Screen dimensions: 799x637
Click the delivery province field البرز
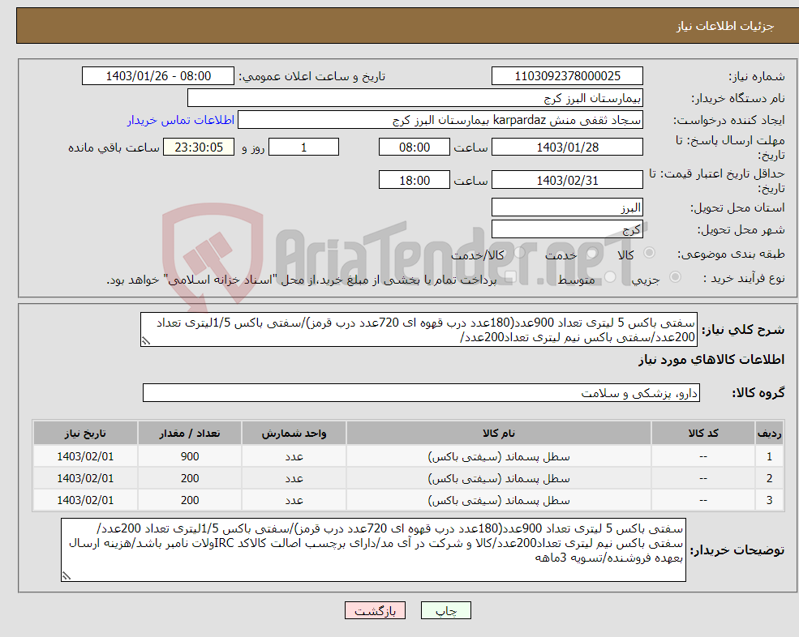(x=567, y=207)
